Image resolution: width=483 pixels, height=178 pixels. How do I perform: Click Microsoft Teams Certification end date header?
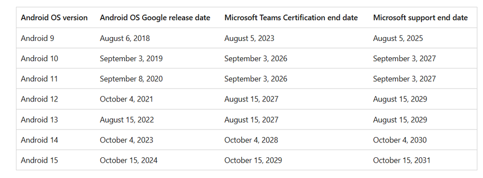tap(291, 18)
